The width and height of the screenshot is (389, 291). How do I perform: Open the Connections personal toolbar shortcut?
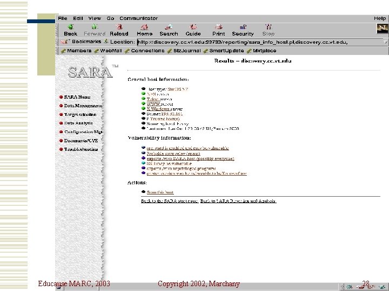[x=145, y=51]
